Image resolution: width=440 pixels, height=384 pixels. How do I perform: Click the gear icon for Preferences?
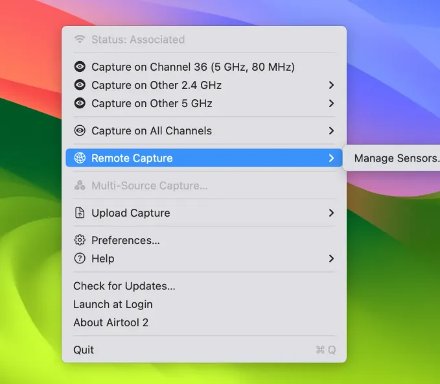(80, 240)
